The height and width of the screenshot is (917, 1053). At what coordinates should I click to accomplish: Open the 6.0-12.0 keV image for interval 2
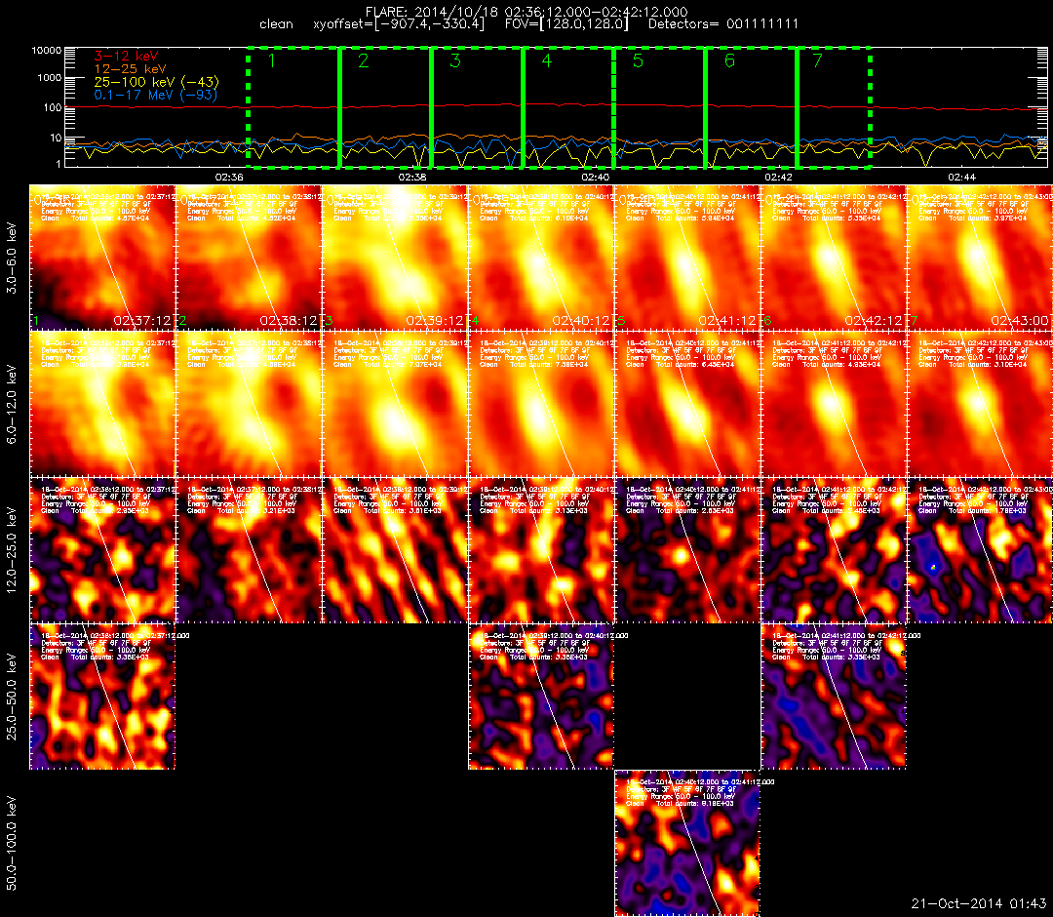[249, 405]
